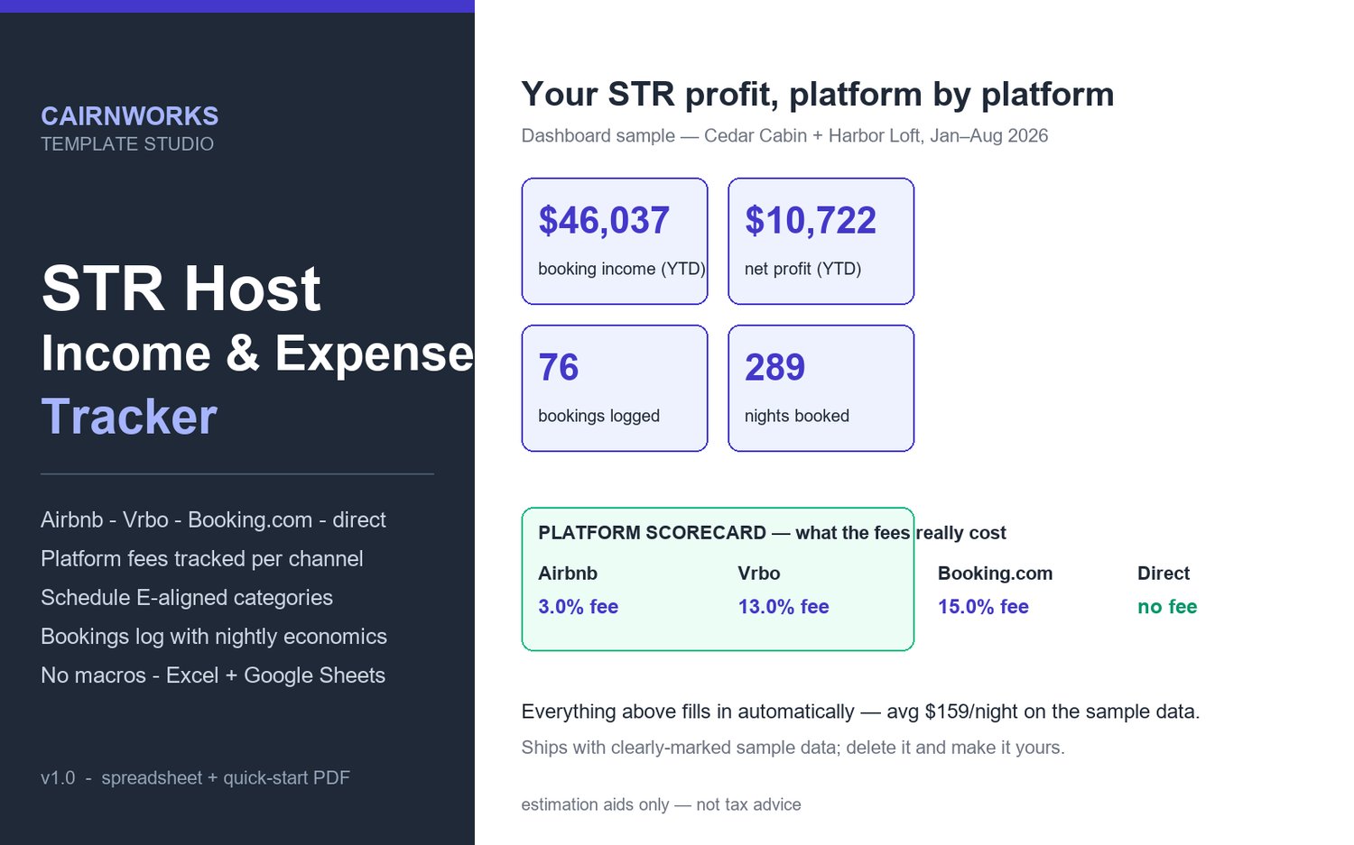Click the Direct no fee label
The width and height of the screenshot is (1354, 845).
point(1167,607)
